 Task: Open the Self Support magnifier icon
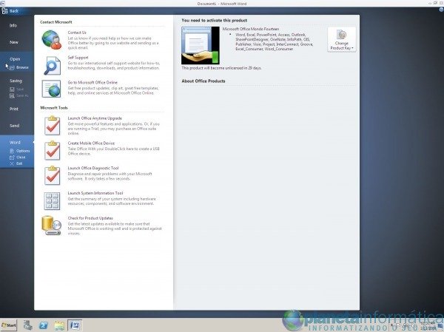pyautogui.click(x=52, y=65)
